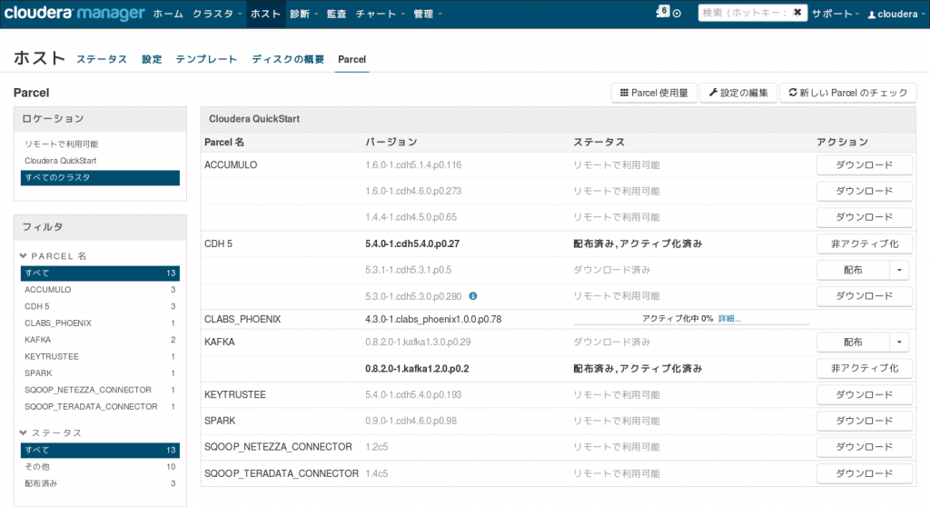Open the クラスタ menu

[x=217, y=14]
